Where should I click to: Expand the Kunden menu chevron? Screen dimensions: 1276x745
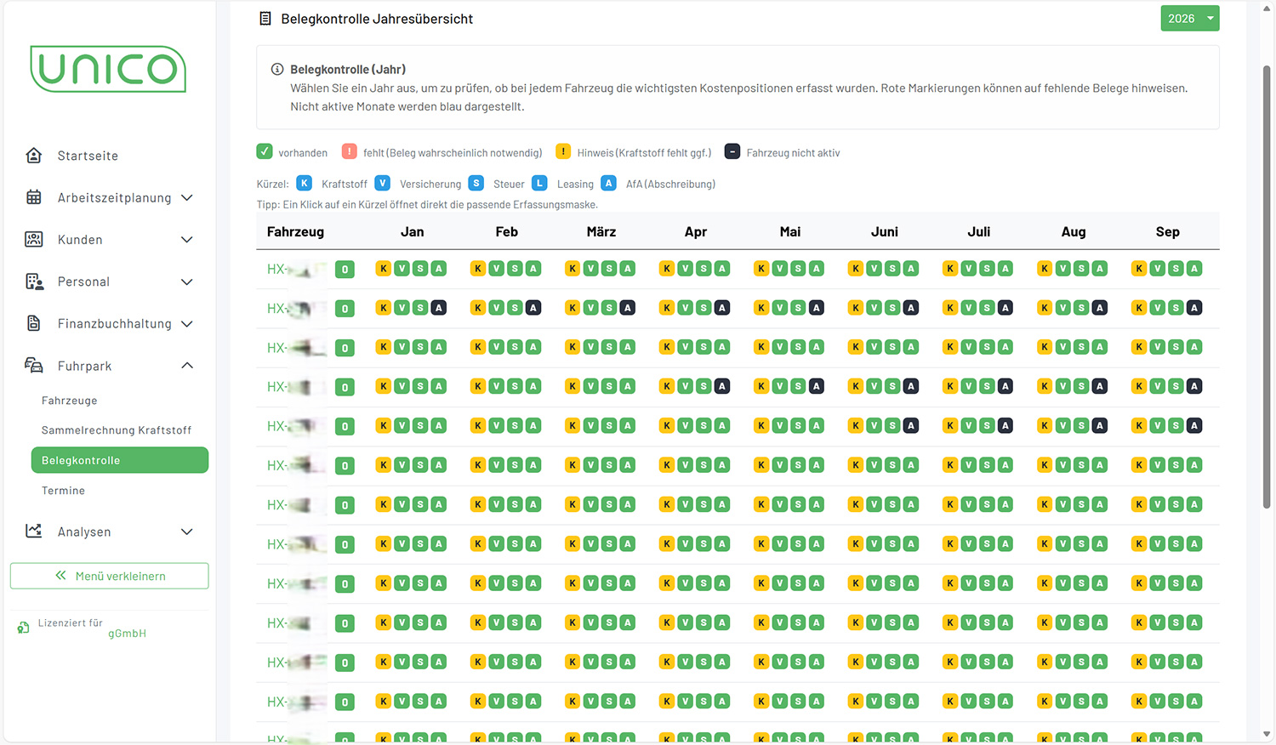pyautogui.click(x=187, y=240)
